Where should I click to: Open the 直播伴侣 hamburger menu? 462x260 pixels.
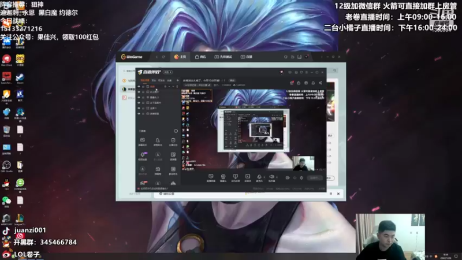tap(307, 72)
